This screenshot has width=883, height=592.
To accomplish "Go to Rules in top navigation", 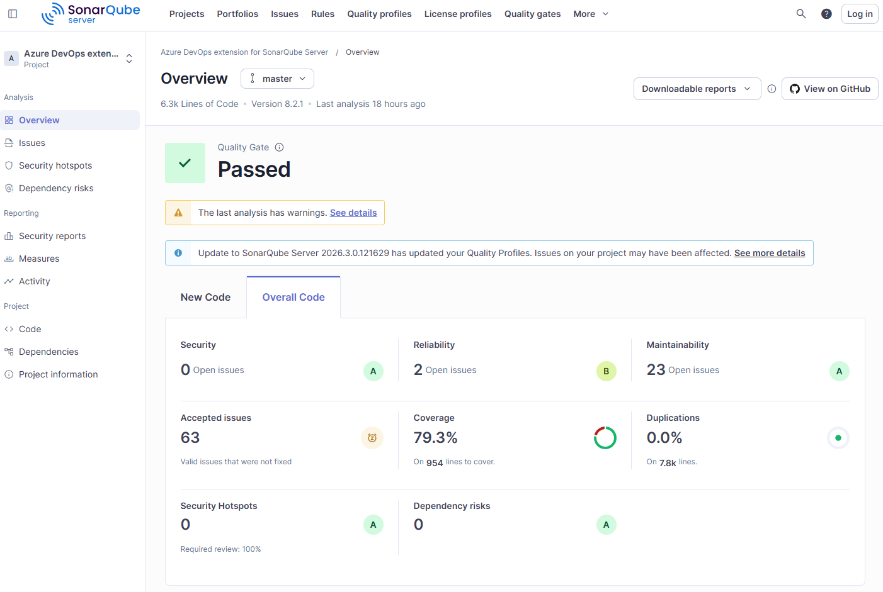I will (322, 14).
